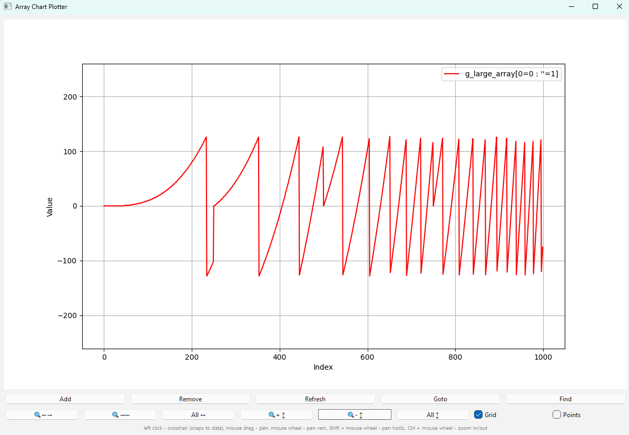629x435 pixels.
Task: Enable the Points checkbox
Action: (x=557, y=415)
